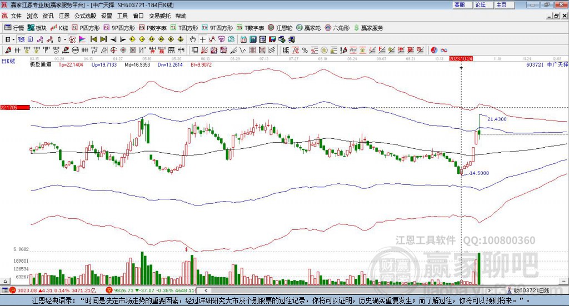This screenshot has height=306, width=569.
Task: Click the colorful flag icon
Action: (82, 39)
